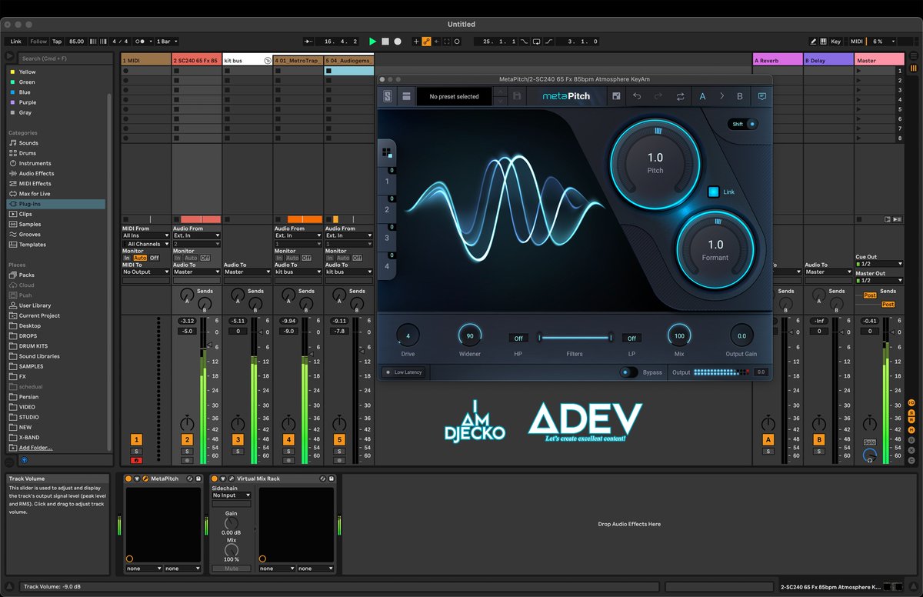Toggle the Shift switch in MetaPitch
The height and width of the screenshot is (597, 923).
click(x=743, y=124)
